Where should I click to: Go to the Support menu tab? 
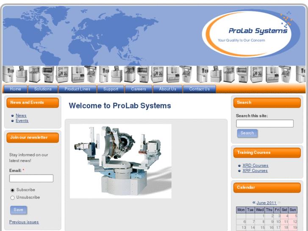click(111, 89)
